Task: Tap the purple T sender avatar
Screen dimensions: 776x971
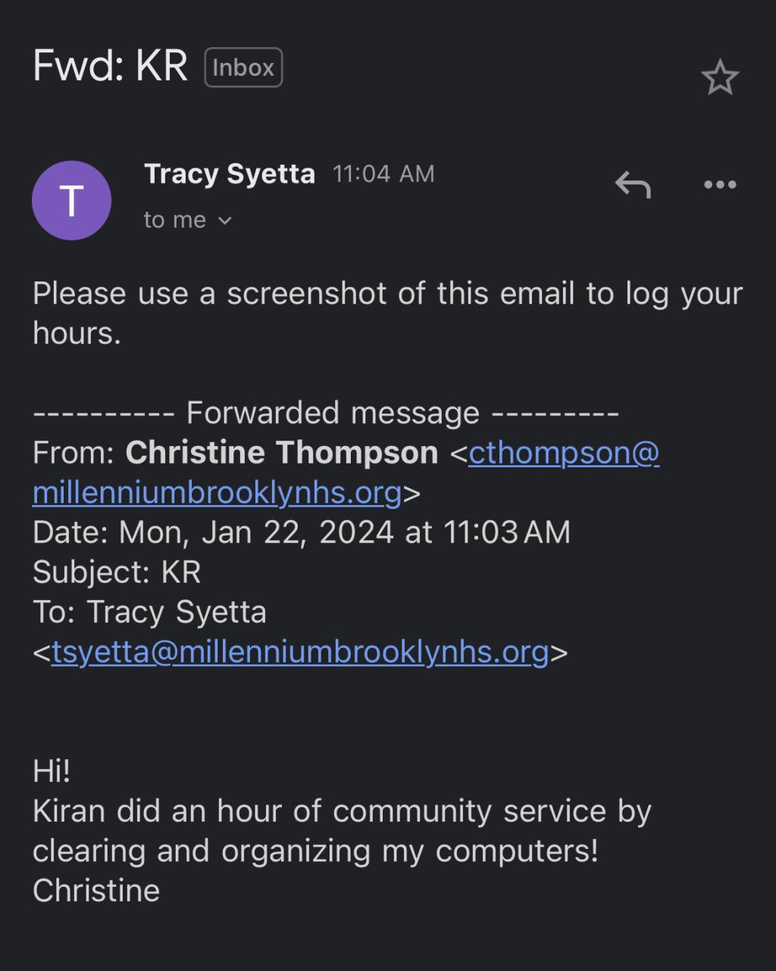Action: tap(71, 200)
